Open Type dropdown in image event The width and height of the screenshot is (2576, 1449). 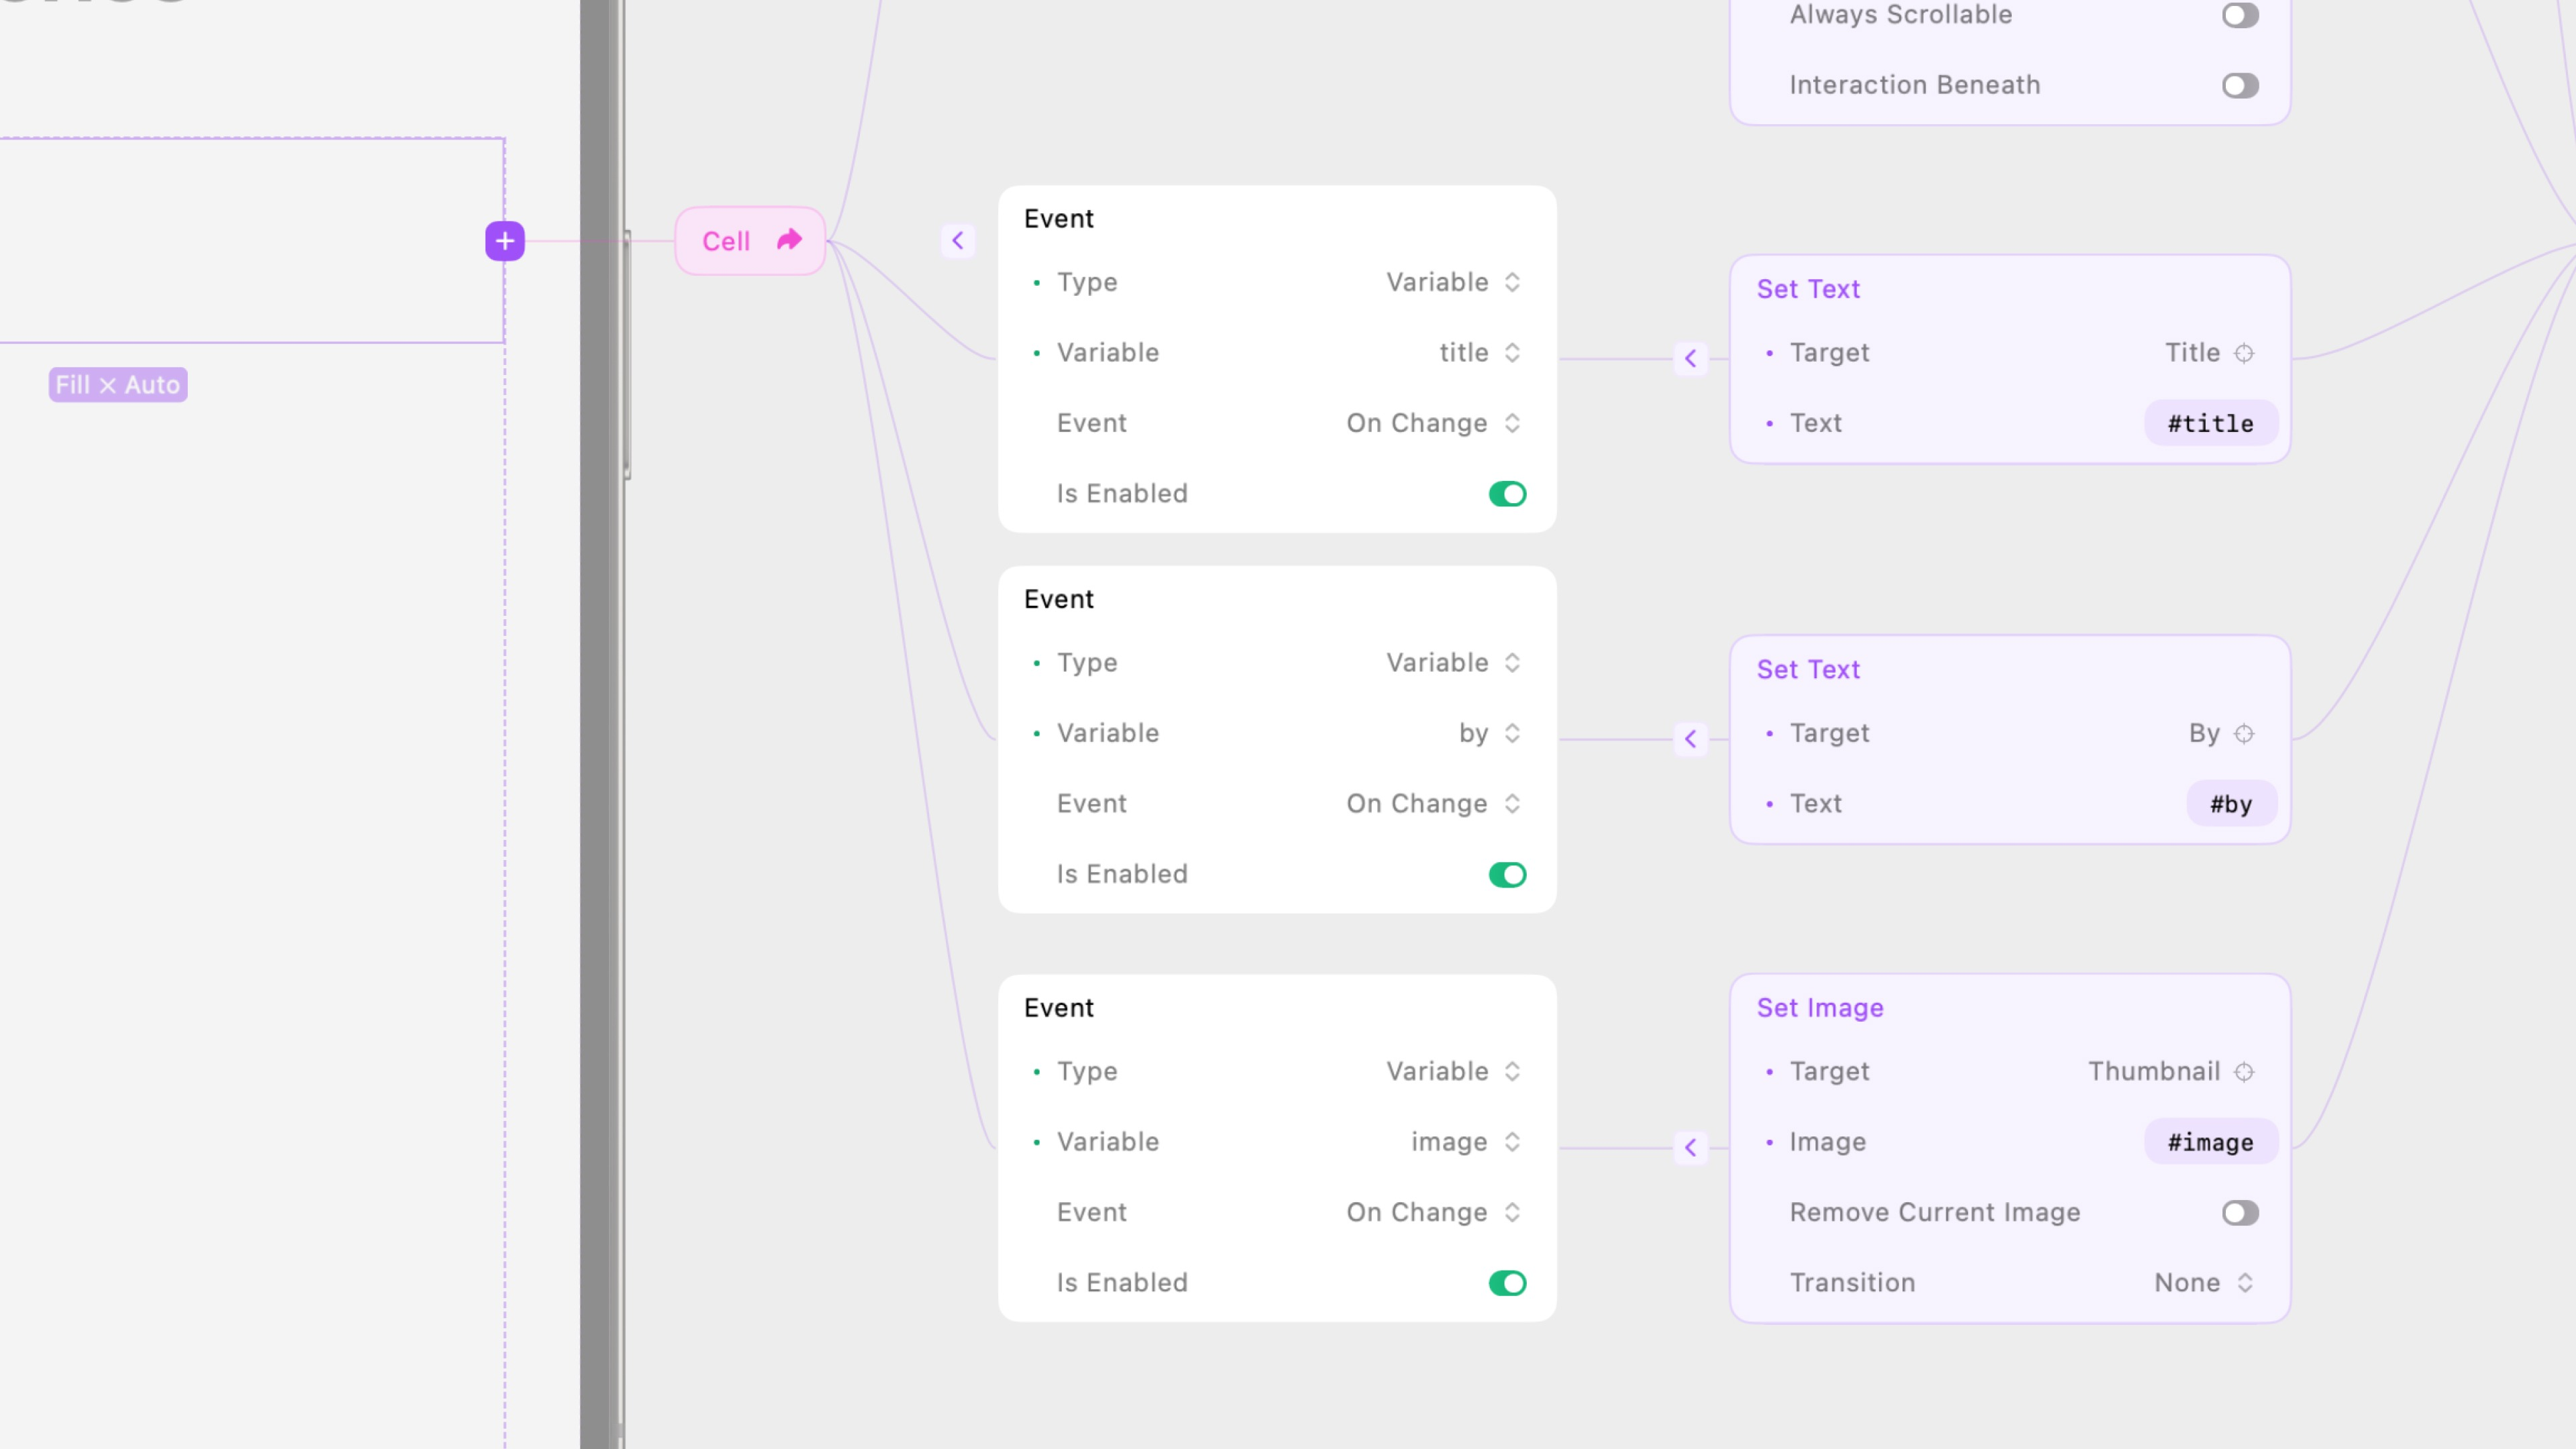(x=1452, y=1072)
